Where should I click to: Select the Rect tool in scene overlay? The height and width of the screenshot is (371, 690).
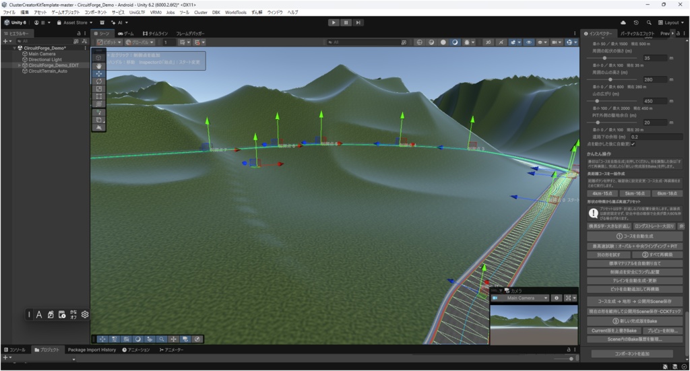98,96
